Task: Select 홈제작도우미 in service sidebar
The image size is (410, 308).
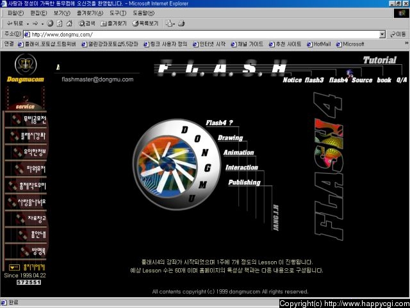Action: 27,185
